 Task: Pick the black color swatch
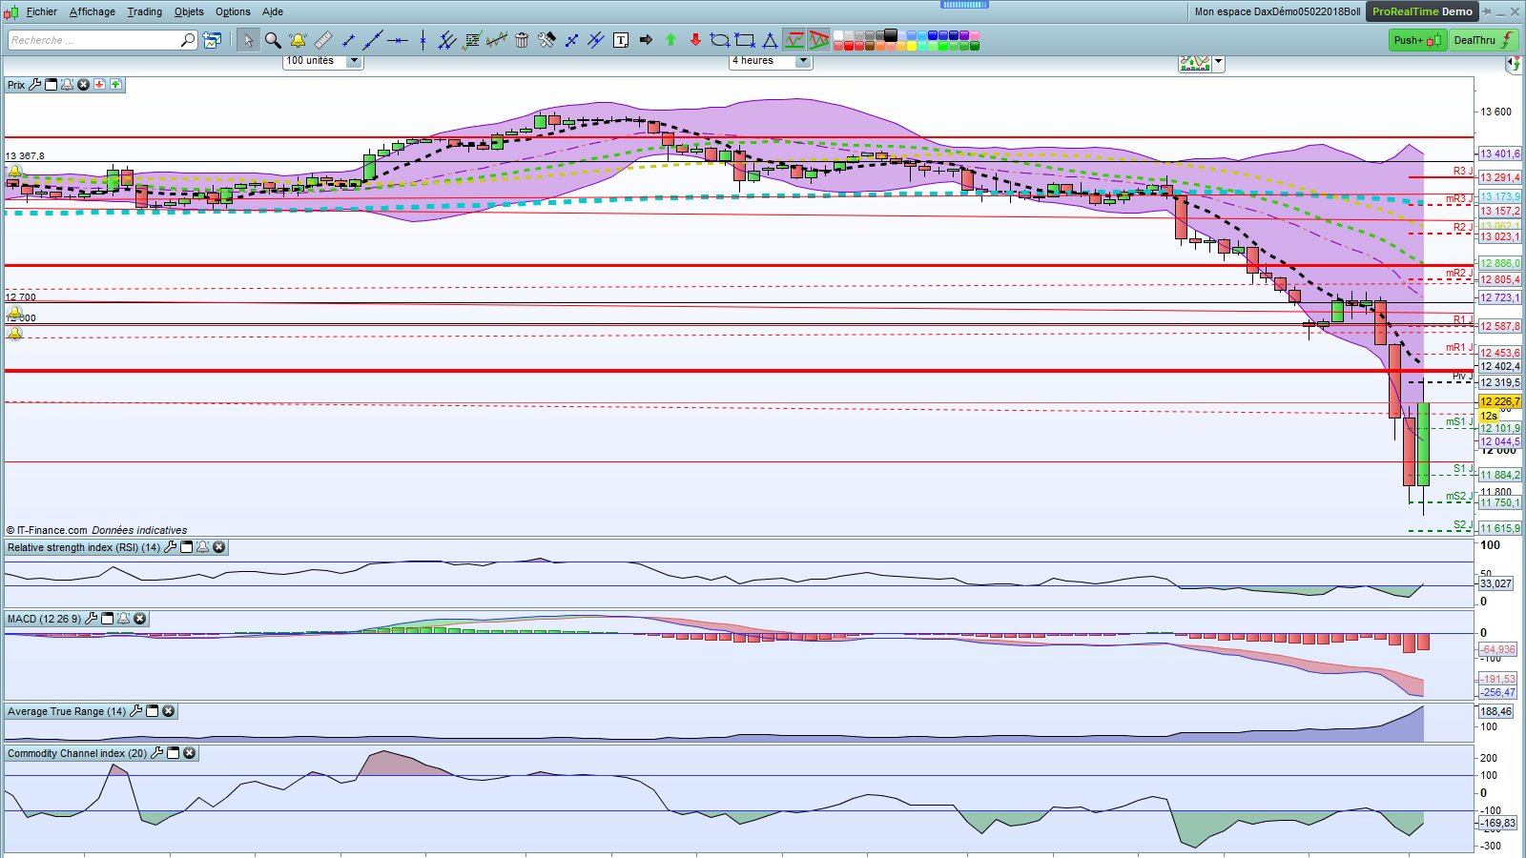[891, 35]
